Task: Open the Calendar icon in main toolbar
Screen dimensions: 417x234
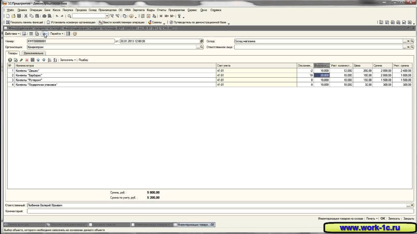Action: pos(149,16)
